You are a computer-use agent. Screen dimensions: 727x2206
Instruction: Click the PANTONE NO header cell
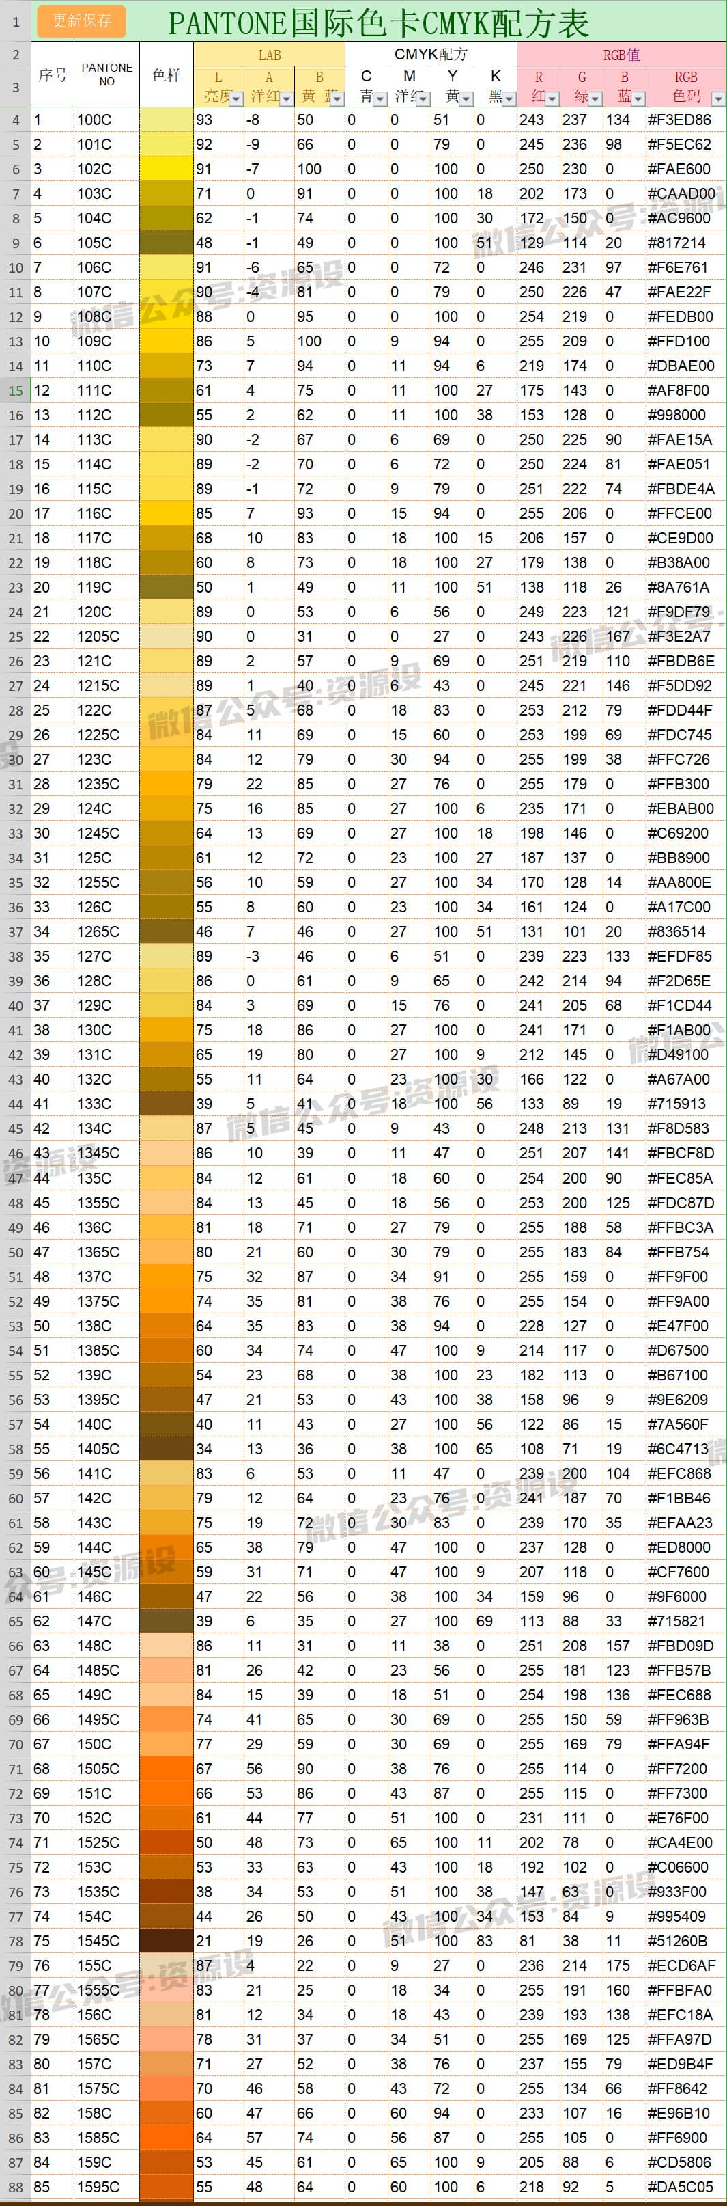[107, 74]
